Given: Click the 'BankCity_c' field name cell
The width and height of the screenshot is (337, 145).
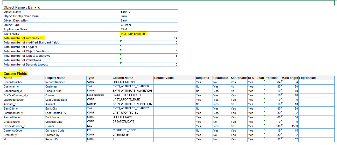Looking at the screenshot, I should pos(24,108).
